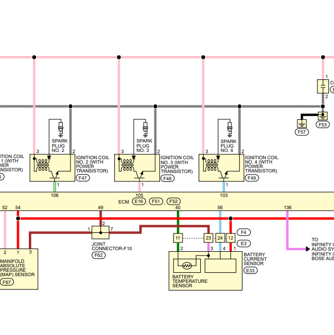
Task: Click the F53 ground label
Action: click(x=322, y=125)
